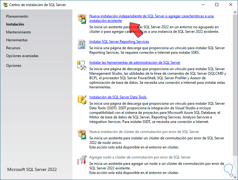Click scrollbar up arrow
238x180 pixels.
click(235, 12)
